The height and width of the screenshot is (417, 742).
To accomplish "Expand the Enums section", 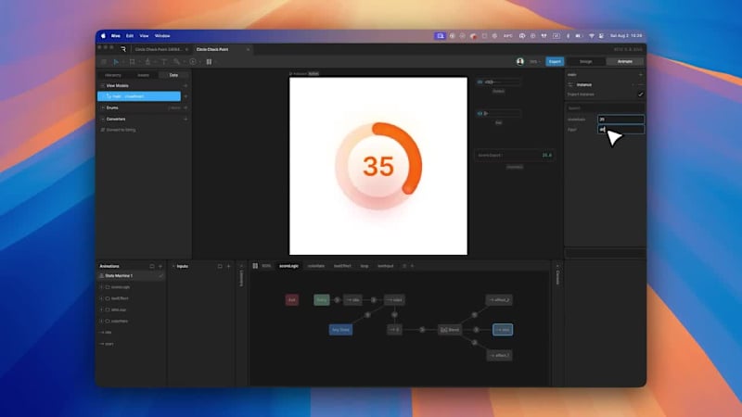I will tap(103, 107).
